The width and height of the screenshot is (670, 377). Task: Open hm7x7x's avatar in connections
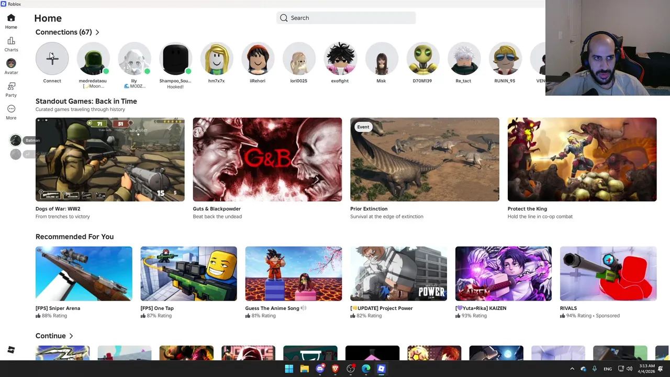(x=216, y=59)
